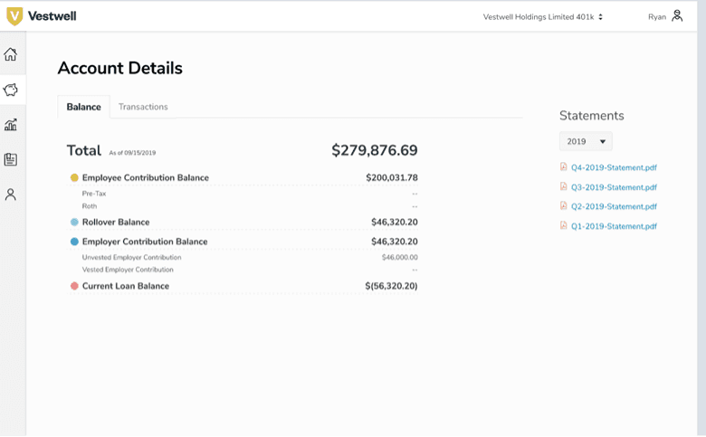
Task: Click the user avatar icon beside Ryan
Action: [x=677, y=16]
